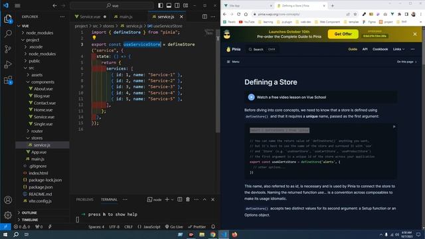The height and width of the screenshot is (239, 425).
Task: Open Customize Layout icon
Action: [186, 5]
